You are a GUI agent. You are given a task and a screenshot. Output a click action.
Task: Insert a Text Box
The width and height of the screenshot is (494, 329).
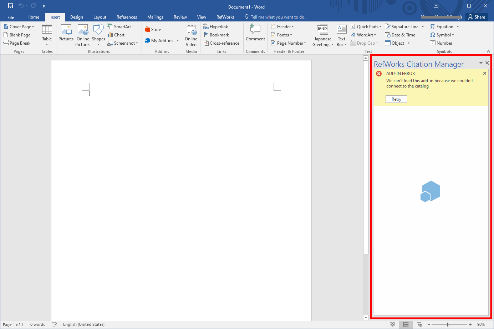(x=341, y=35)
